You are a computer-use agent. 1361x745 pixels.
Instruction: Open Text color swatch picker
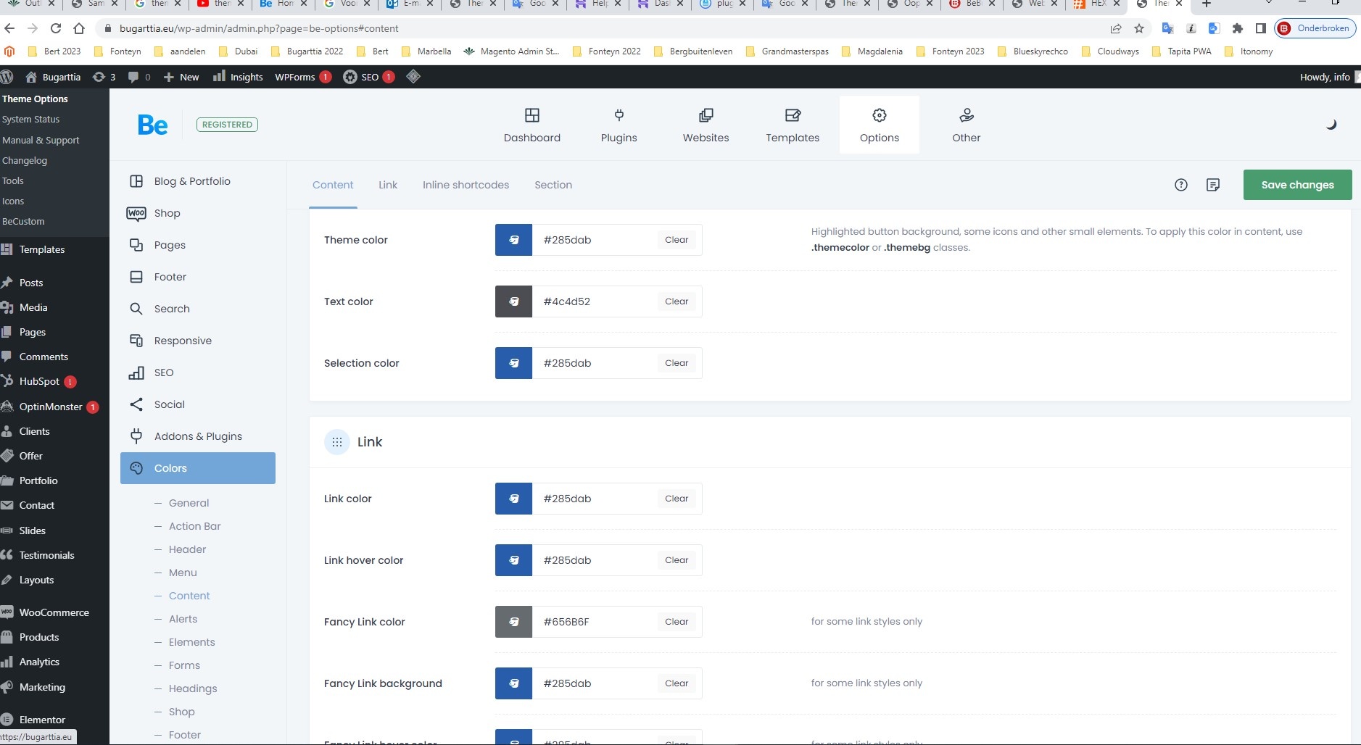513,301
